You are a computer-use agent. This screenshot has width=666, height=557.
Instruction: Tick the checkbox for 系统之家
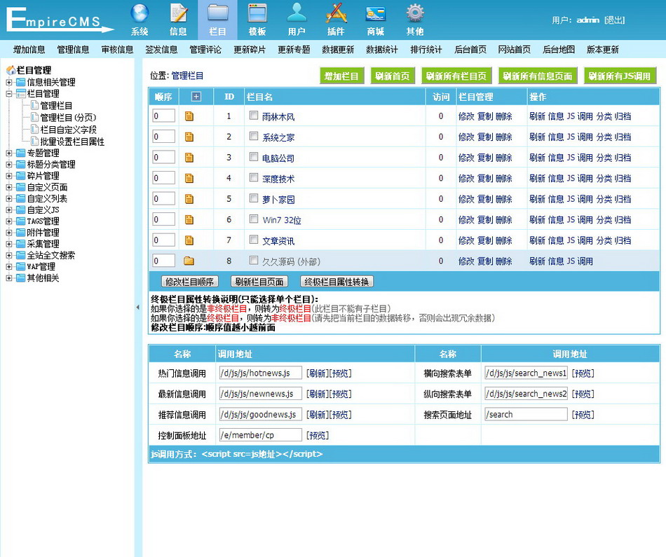point(254,136)
